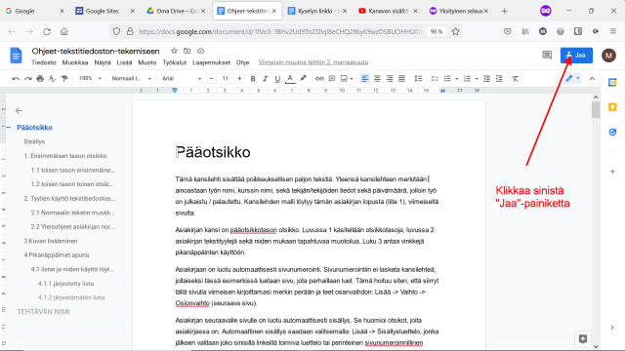Image resolution: width=625 pixels, height=351 pixels.
Task: Expand bulleted list style dropdown
Action: point(456,79)
